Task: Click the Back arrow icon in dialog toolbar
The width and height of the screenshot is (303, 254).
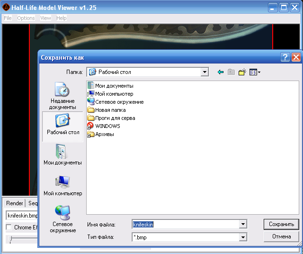Action: (x=220, y=72)
